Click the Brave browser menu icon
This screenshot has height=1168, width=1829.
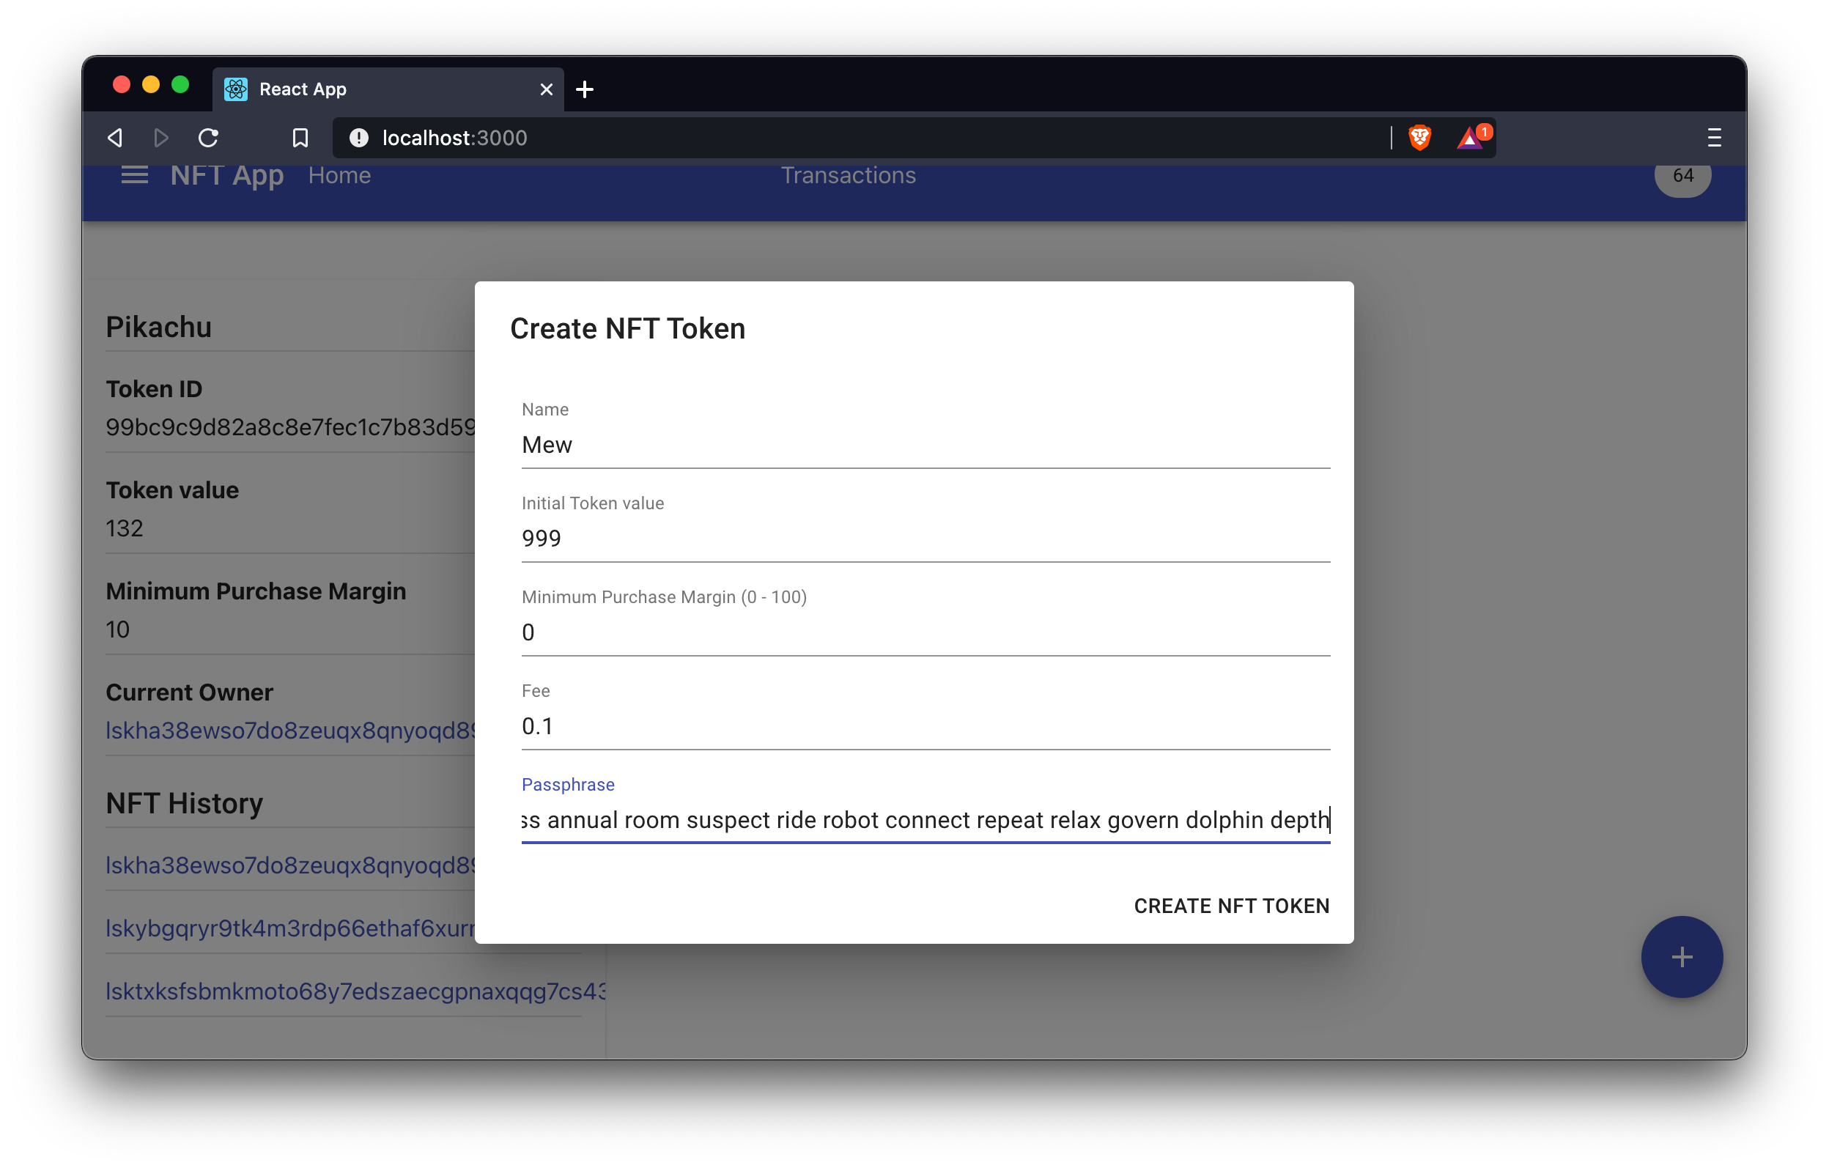point(1715,137)
